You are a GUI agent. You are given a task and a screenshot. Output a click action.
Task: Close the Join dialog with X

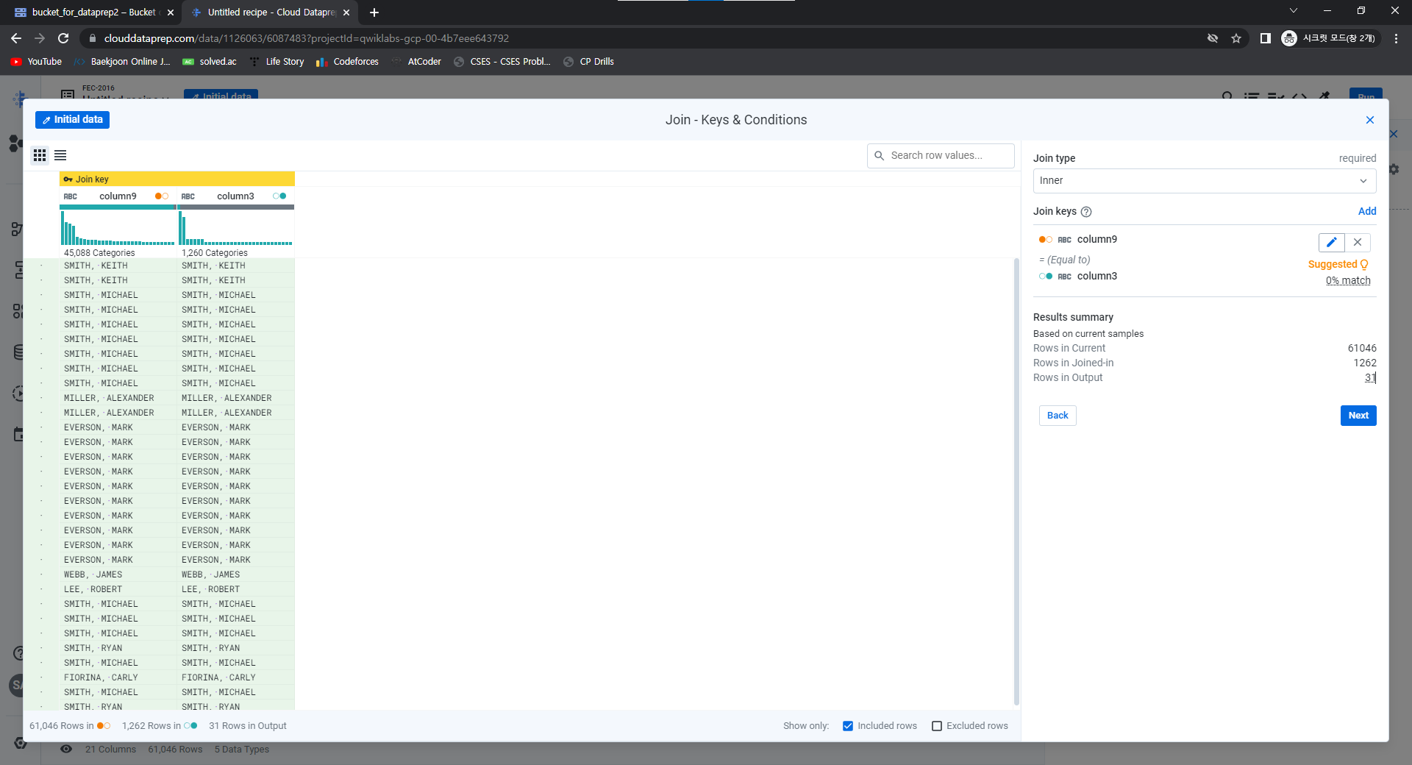pos(1370,120)
